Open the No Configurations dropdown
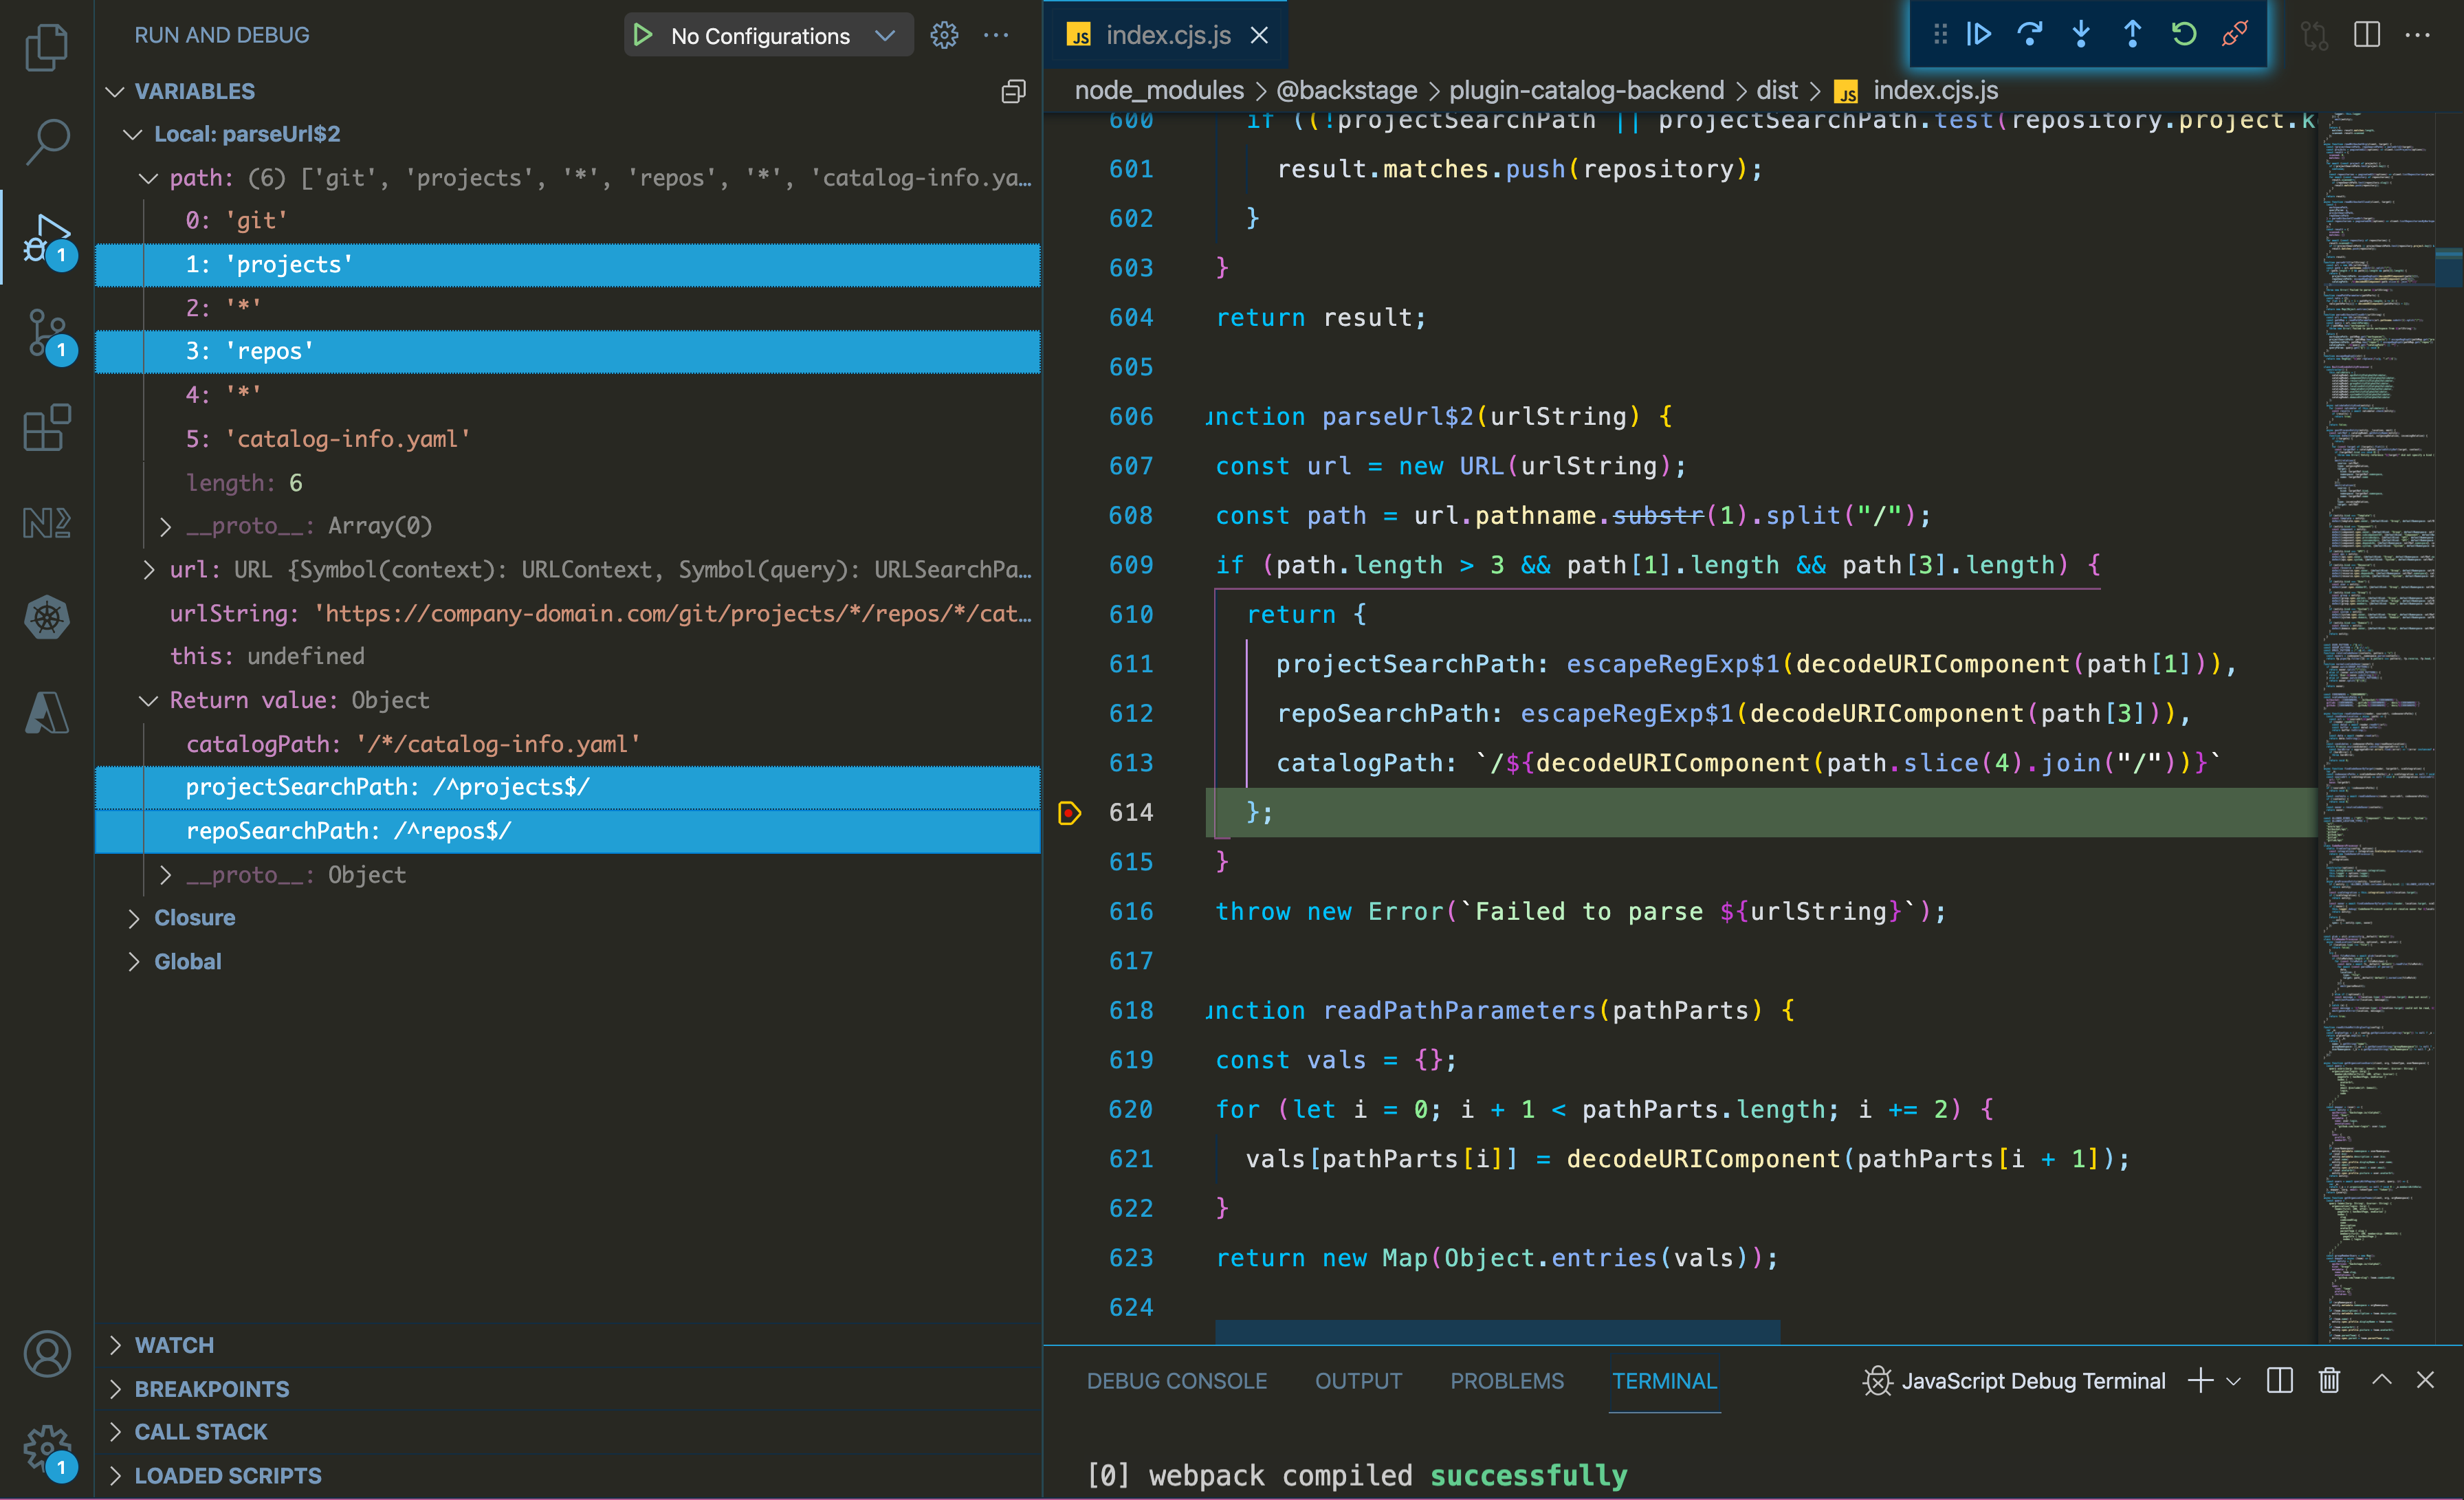Viewport: 2464px width, 1500px height. tap(884, 36)
